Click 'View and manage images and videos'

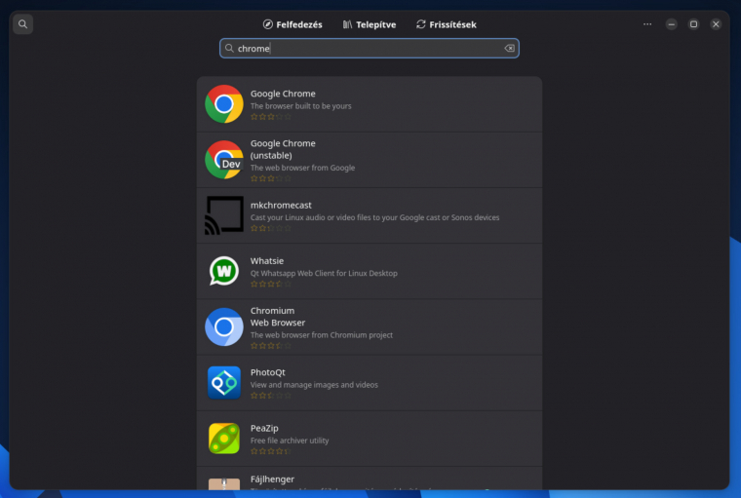tap(314, 385)
